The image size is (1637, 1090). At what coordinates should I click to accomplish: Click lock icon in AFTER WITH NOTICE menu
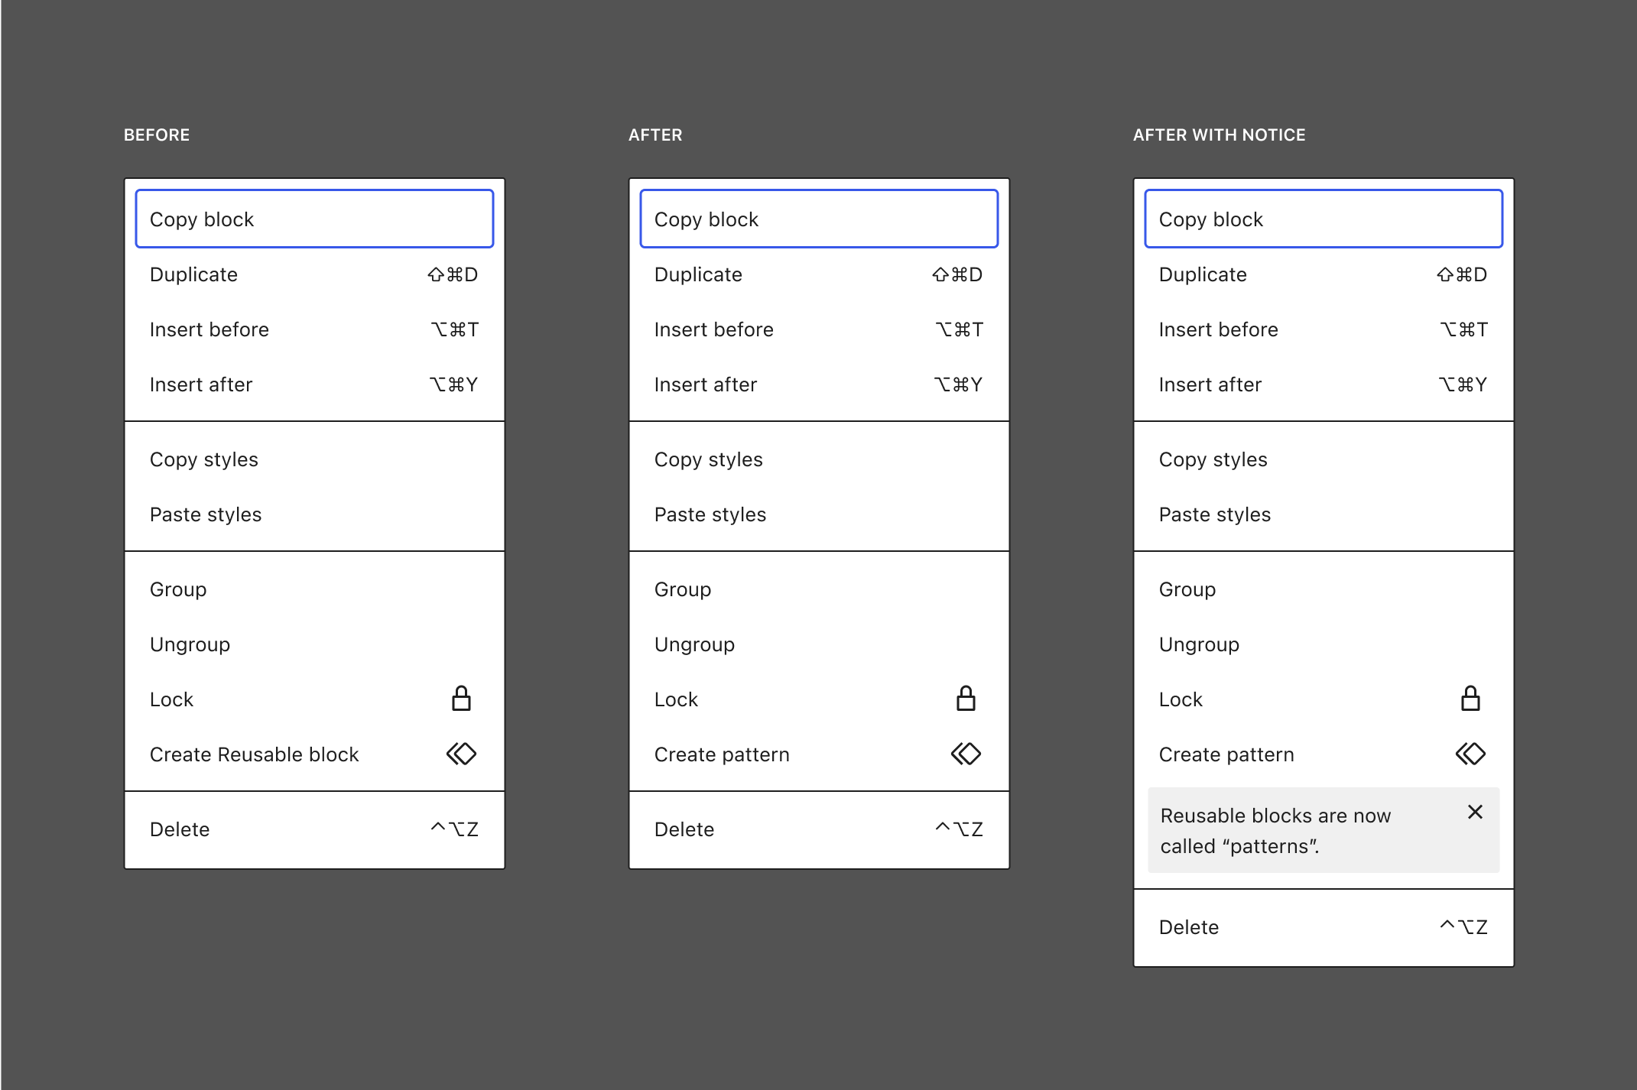pos(1470,699)
